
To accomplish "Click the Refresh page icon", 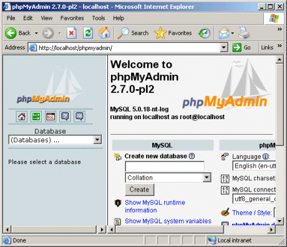I will 88,33.
